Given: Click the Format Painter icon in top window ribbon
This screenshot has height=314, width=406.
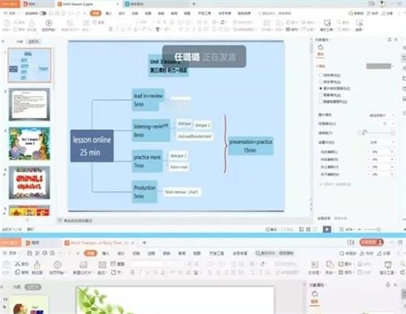Looking at the screenshot, I should click(x=32, y=24).
